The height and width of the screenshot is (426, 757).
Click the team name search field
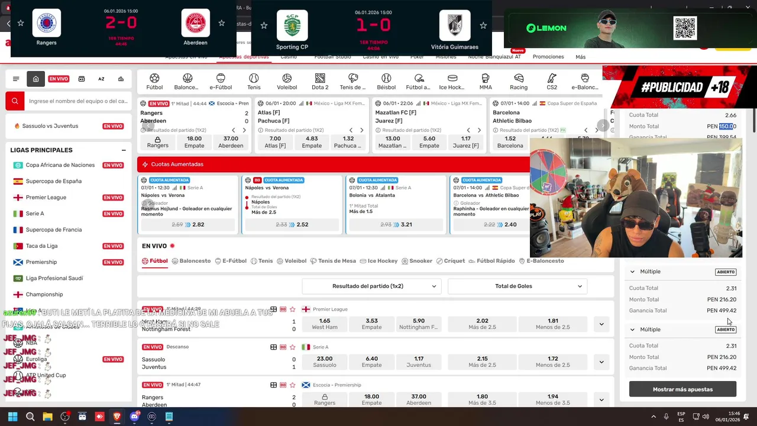pos(78,101)
